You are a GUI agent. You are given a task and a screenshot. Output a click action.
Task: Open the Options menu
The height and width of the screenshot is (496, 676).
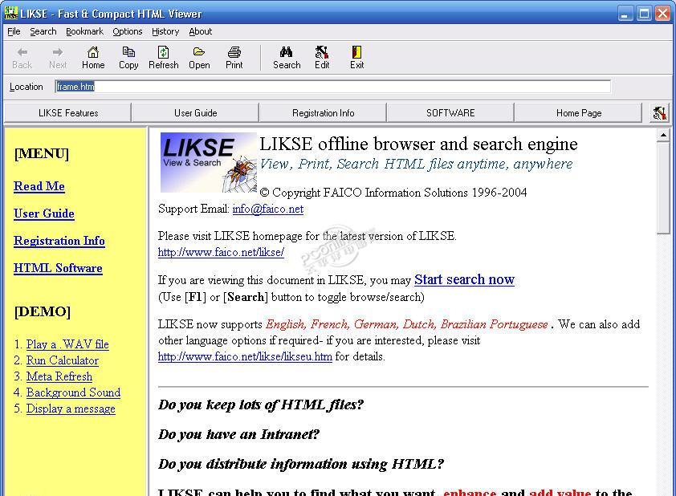click(127, 31)
